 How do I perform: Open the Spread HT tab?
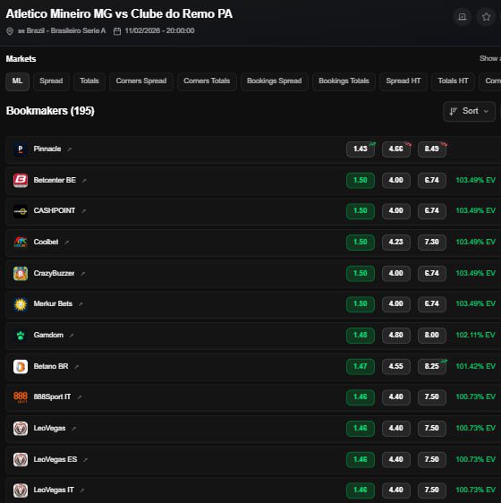point(403,81)
